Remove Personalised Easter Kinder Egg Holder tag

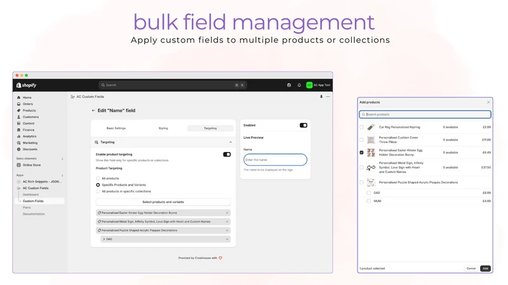click(x=227, y=213)
